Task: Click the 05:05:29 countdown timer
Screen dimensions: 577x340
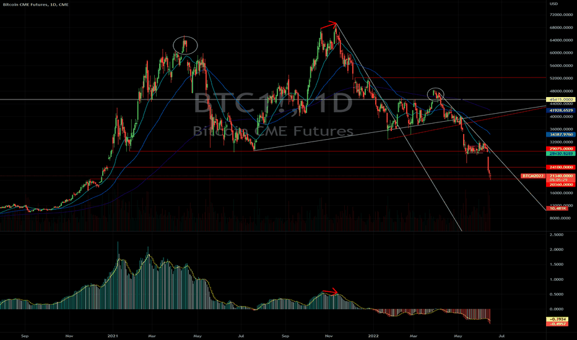Action: pyautogui.click(x=558, y=180)
